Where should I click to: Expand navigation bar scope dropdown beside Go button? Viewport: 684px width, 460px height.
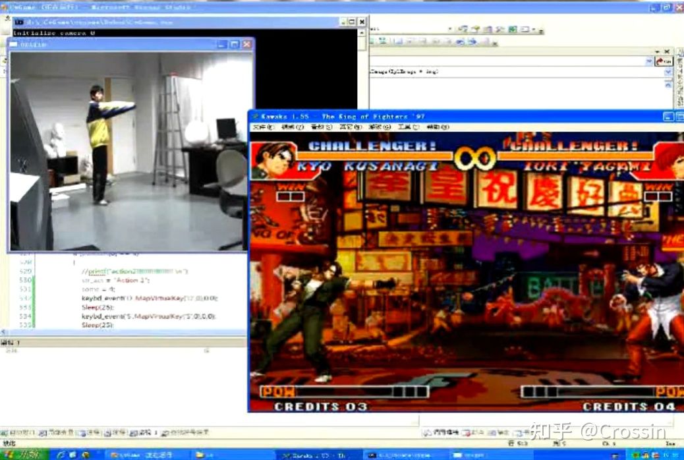(x=648, y=62)
